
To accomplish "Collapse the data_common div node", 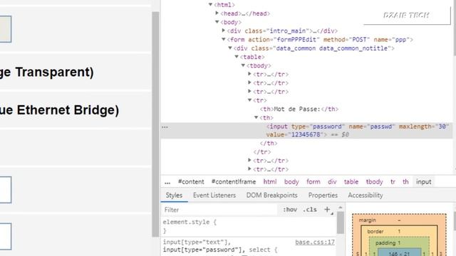I will point(230,48).
